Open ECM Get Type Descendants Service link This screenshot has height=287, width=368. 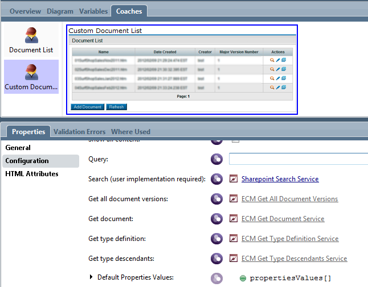[x=294, y=259]
